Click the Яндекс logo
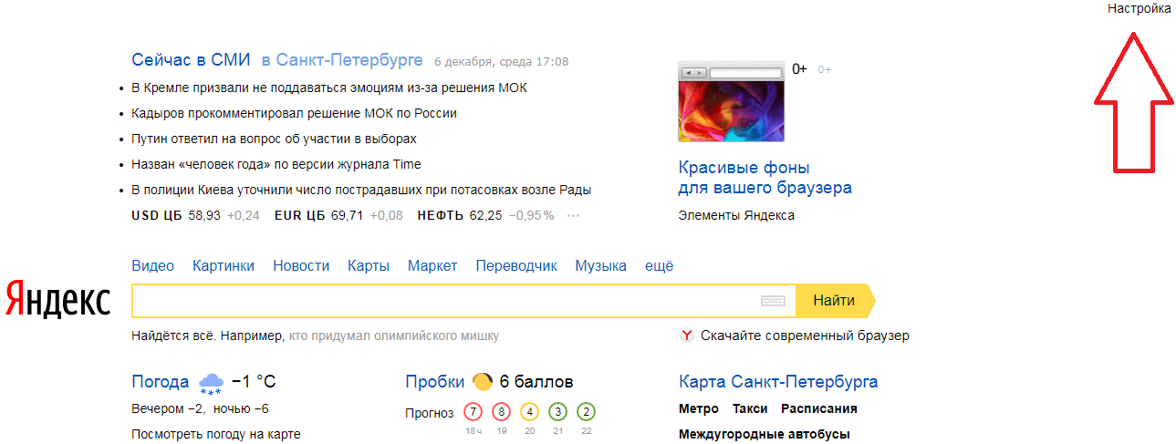 (x=57, y=298)
